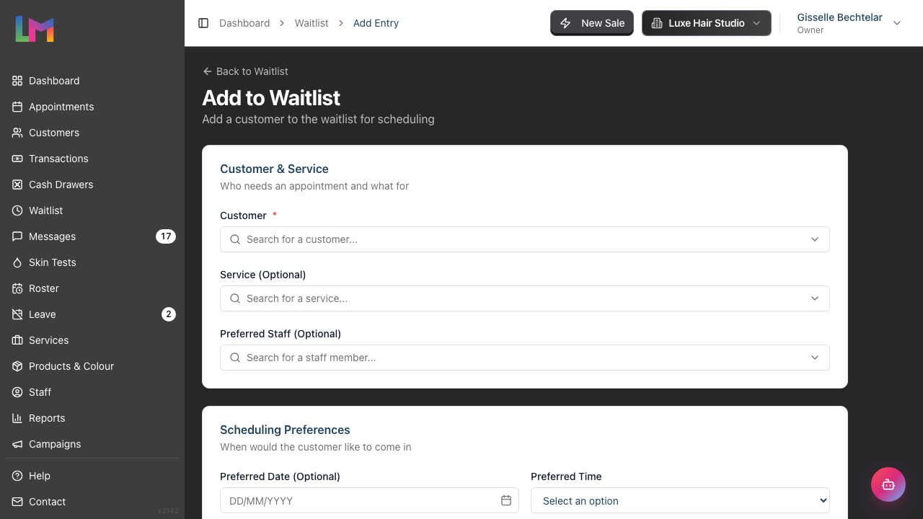Click the lightning bolt icon on New Sale
The image size is (923, 519).
click(x=566, y=23)
